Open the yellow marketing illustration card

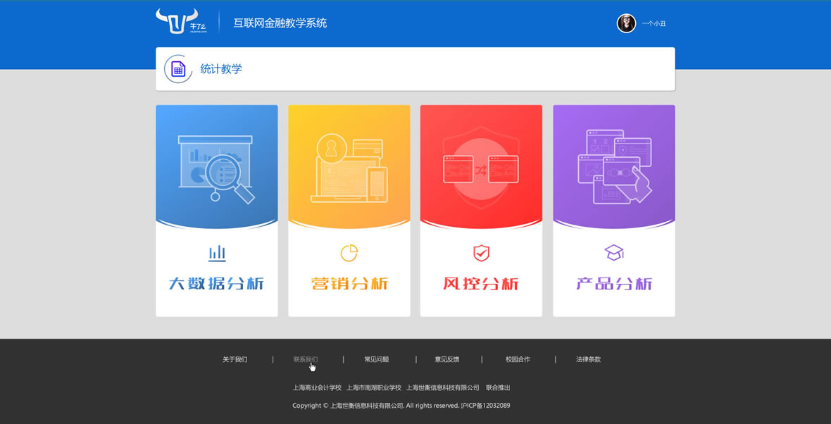click(349, 167)
